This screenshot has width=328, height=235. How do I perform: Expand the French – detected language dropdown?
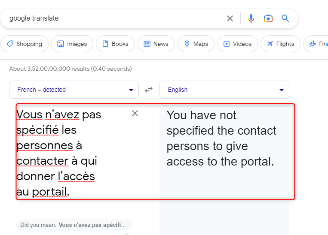point(74,90)
